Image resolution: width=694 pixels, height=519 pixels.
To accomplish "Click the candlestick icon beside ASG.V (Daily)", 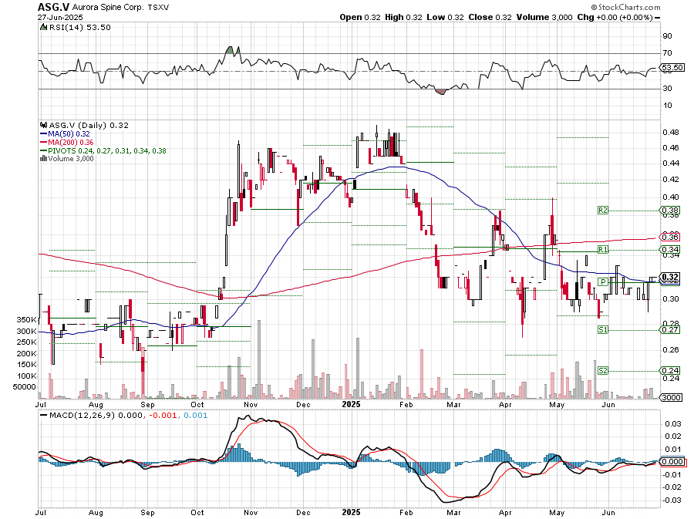I will pos(43,125).
